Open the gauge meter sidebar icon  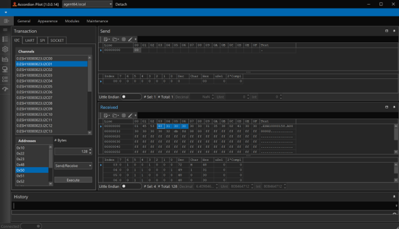coord(5,89)
